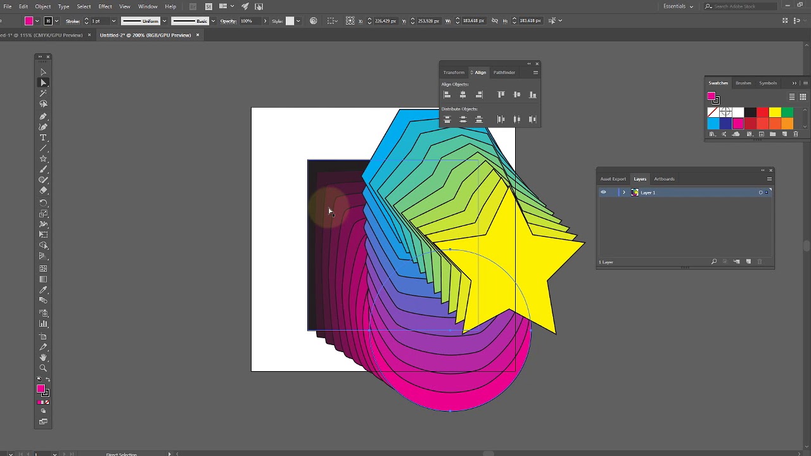Swap fill and stroke in toolbox

click(x=48, y=379)
